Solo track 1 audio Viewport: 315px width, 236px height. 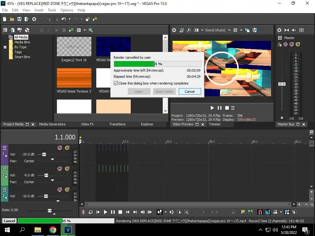[x=67, y=148]
